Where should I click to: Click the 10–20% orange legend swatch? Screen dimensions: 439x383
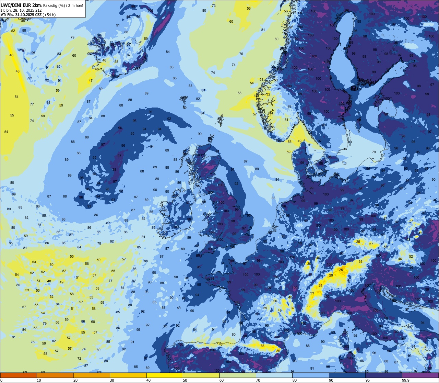pos(55,375)
